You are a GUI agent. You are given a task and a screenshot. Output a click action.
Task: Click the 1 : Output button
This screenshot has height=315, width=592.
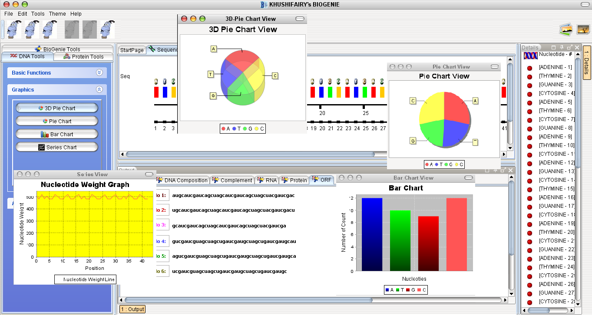tap(132, 309)
